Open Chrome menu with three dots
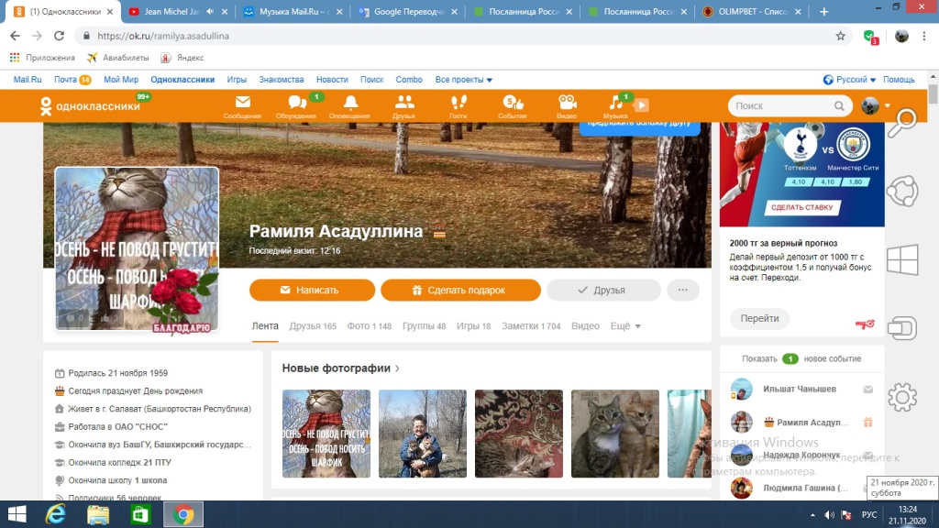 coord(924,36)
